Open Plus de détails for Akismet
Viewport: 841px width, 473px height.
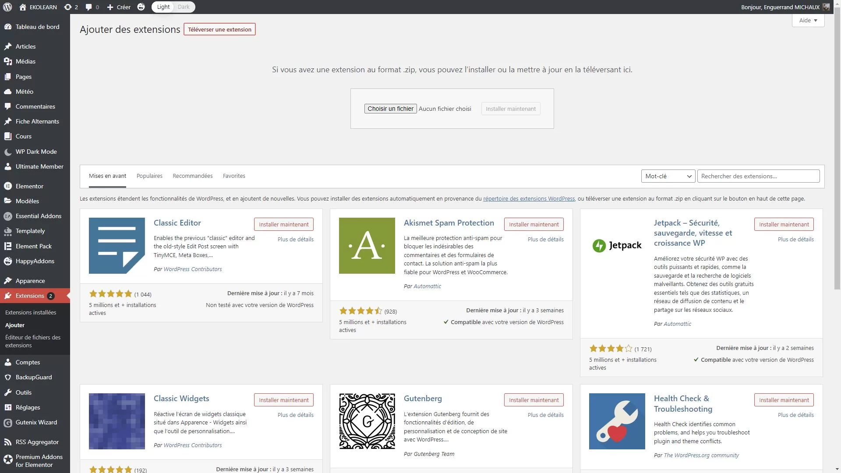pos(545,240)
